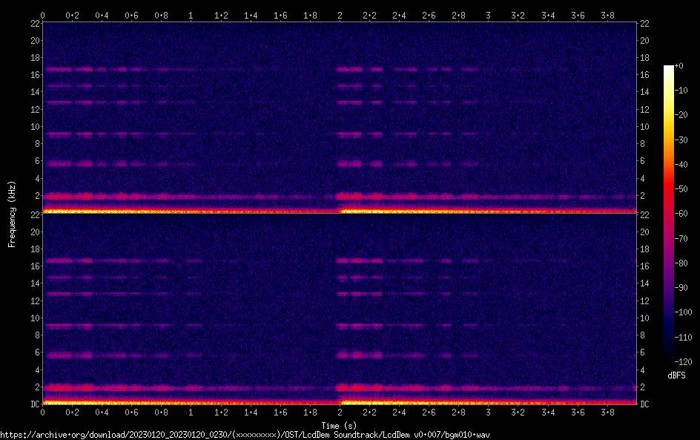Click the 22 label at top left frequency axis

(x=34, y=24)
